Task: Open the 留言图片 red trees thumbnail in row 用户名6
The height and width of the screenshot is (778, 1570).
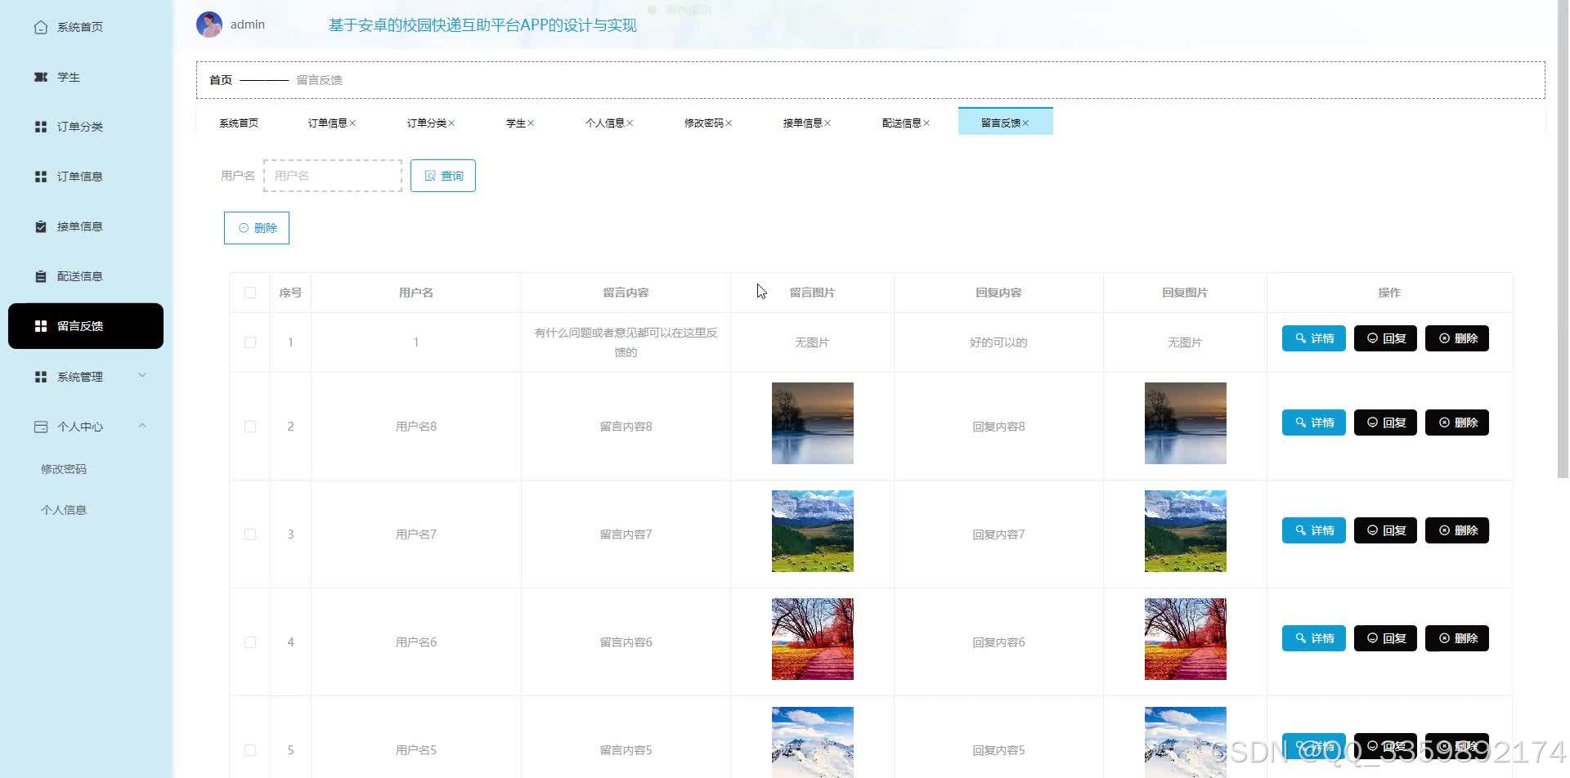Action: tap(813, 639)
